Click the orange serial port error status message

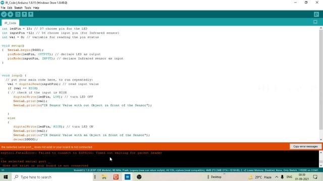tap(47, 147)
